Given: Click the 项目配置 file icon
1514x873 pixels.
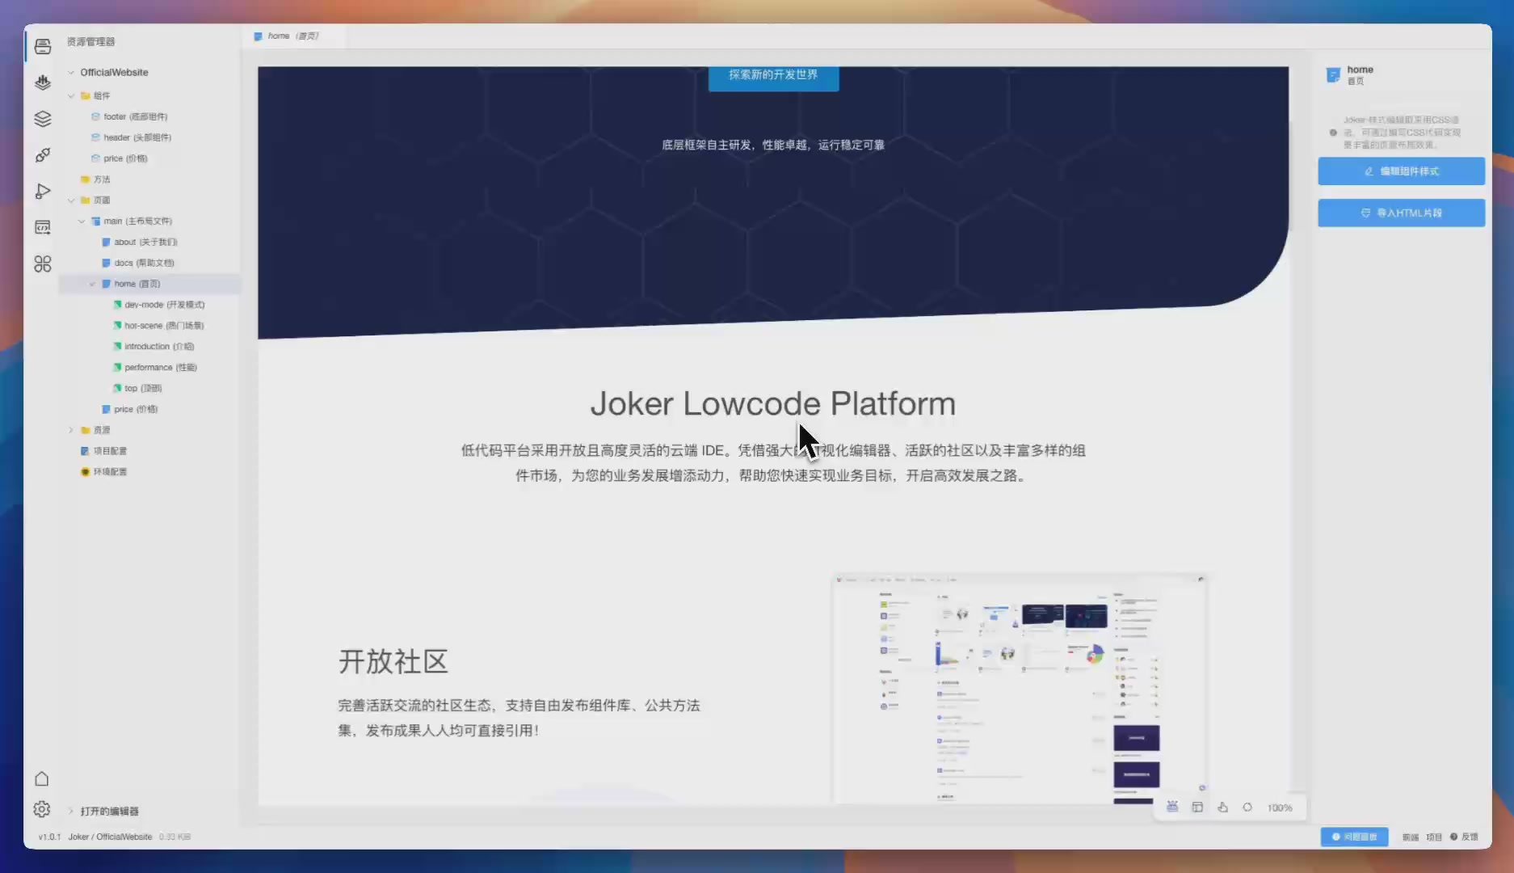Looking at the screenshot, I should pyautogui.click(x=85, y=450).
